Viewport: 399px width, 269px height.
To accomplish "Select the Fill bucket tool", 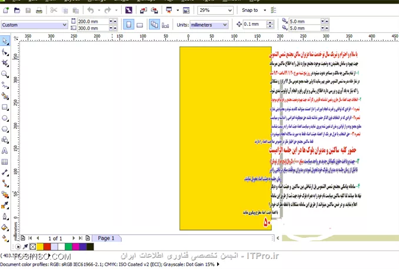I will tap(5, 228).
